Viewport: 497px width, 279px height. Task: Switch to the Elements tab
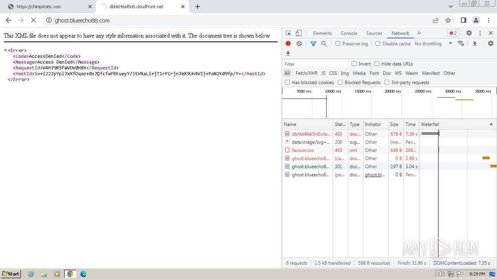click(x=322, y=33)
